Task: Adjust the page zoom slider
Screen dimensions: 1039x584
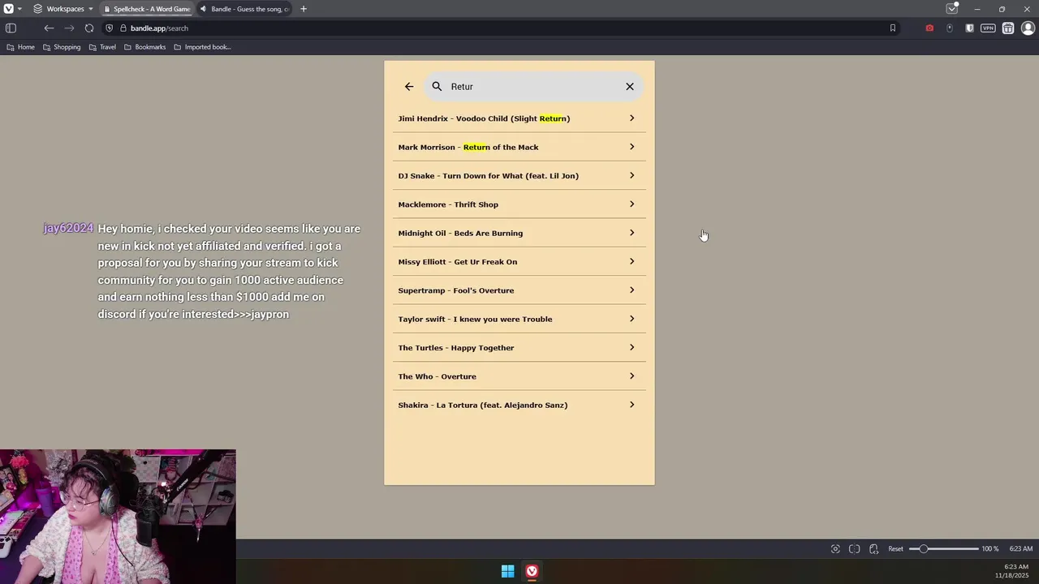Action: (944, 549)
